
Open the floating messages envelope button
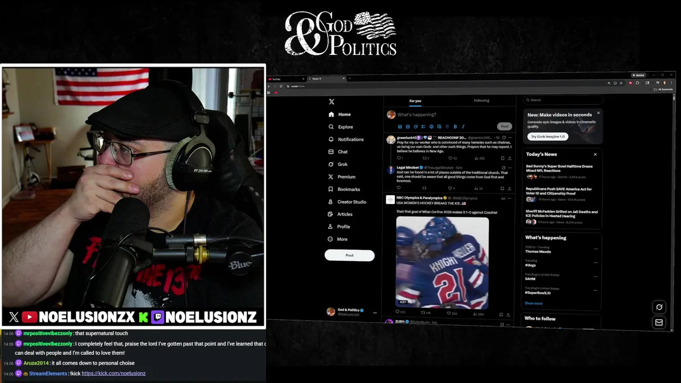(x=659, y=322)
